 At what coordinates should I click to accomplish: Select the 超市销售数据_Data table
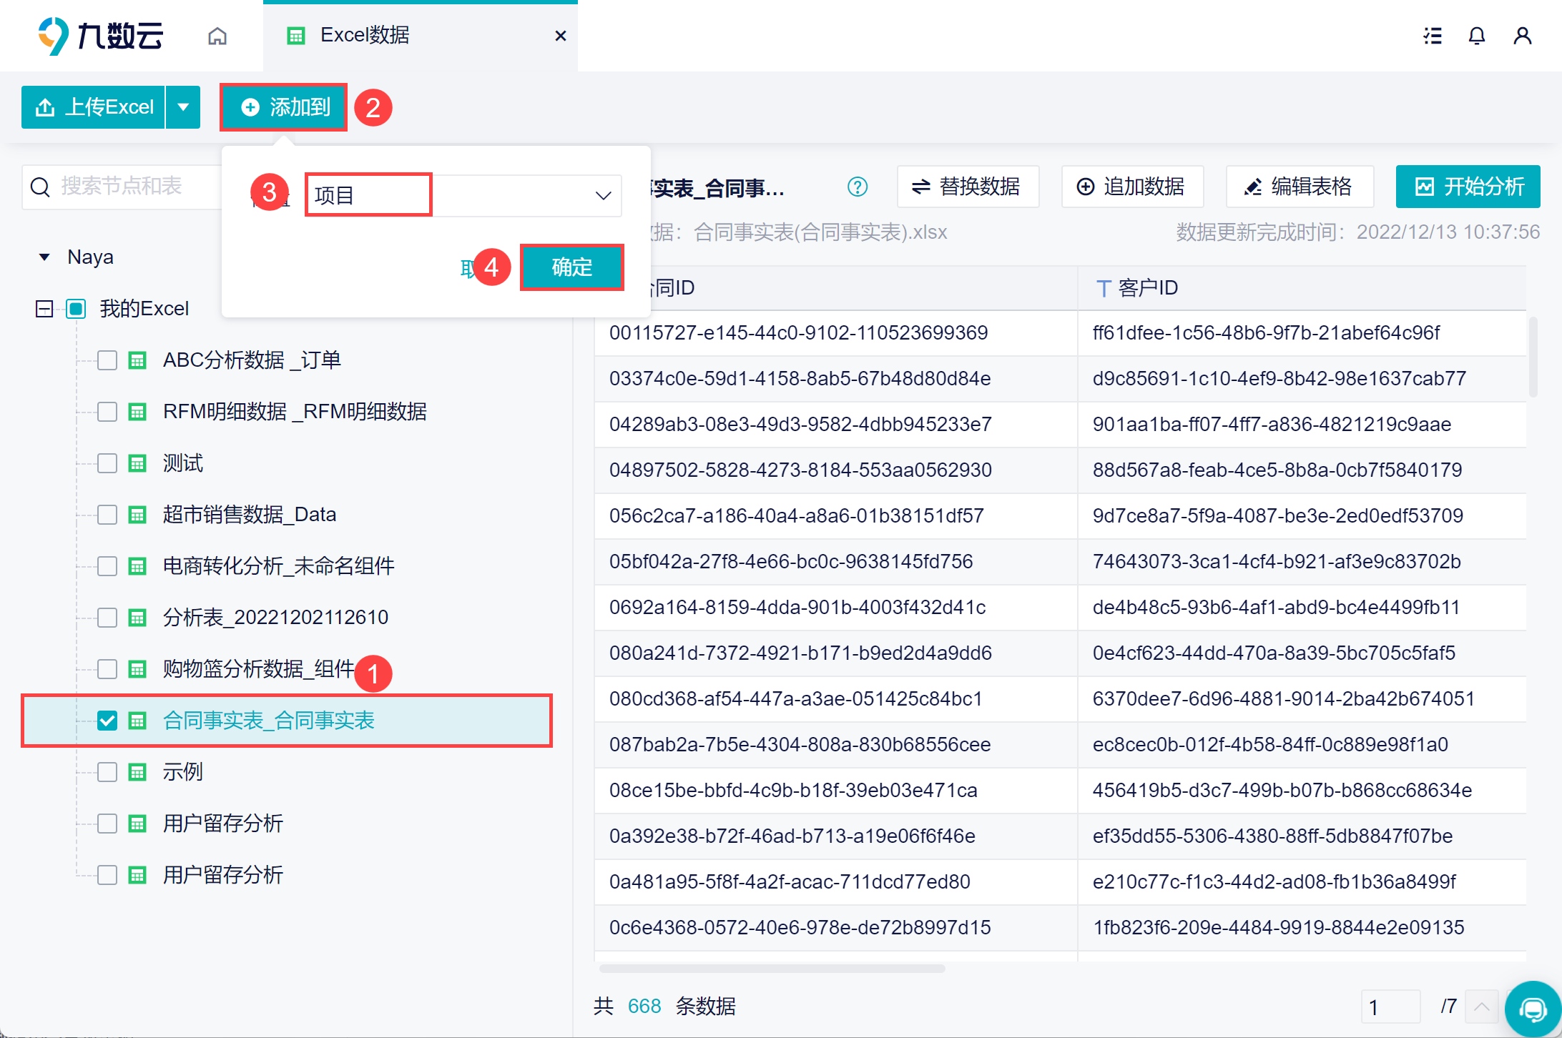(249, 515)
